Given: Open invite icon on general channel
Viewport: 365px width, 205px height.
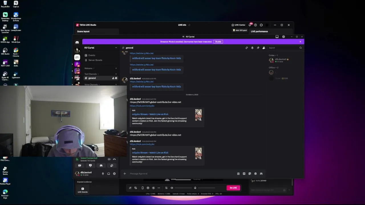Looking at the screenshot, I should pos(113,78).
